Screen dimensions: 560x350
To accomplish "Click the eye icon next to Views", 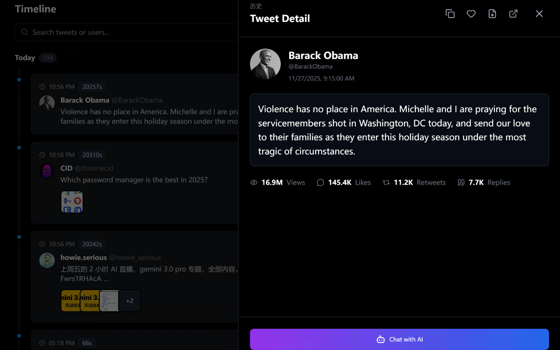I will [254, 182].
